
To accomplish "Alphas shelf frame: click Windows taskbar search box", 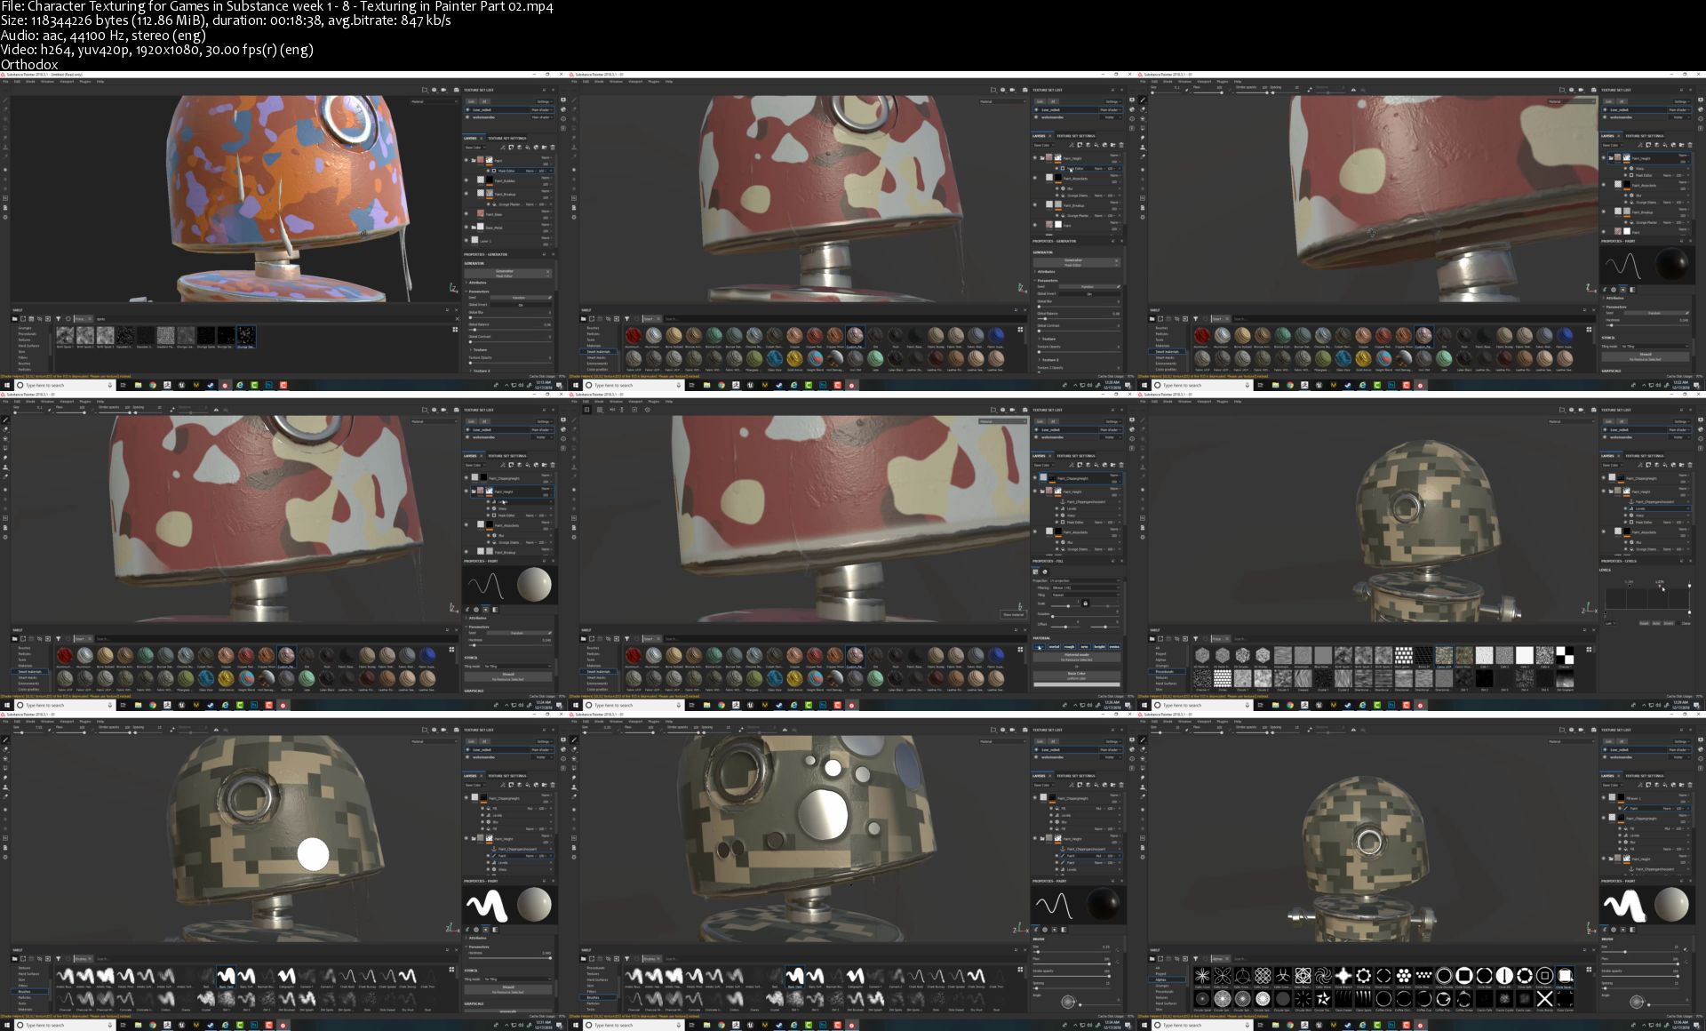I will pyautogui.click(x=1202, y=1025).
